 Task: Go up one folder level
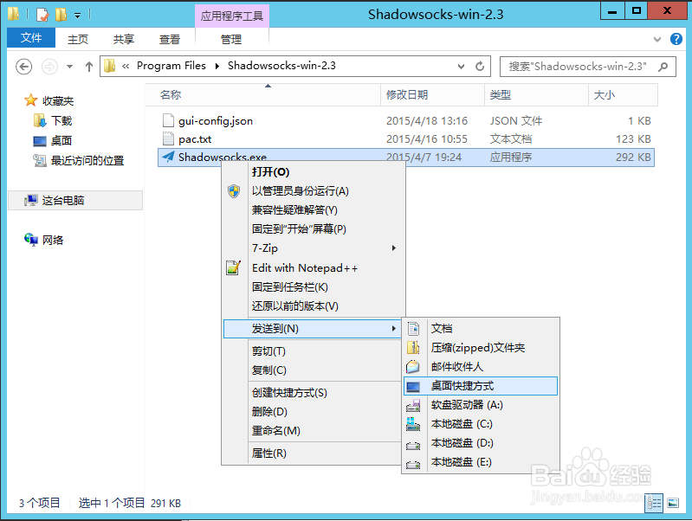click(x=88, y=67)
